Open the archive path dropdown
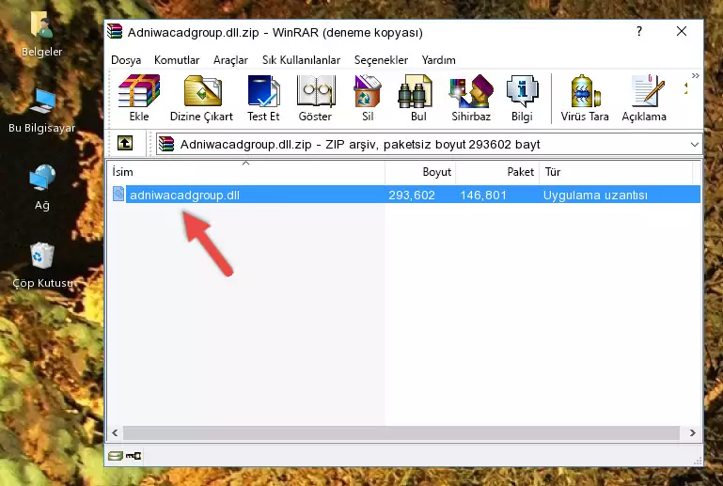Screen dimensions: 723x486 click(x=695, y=145)
